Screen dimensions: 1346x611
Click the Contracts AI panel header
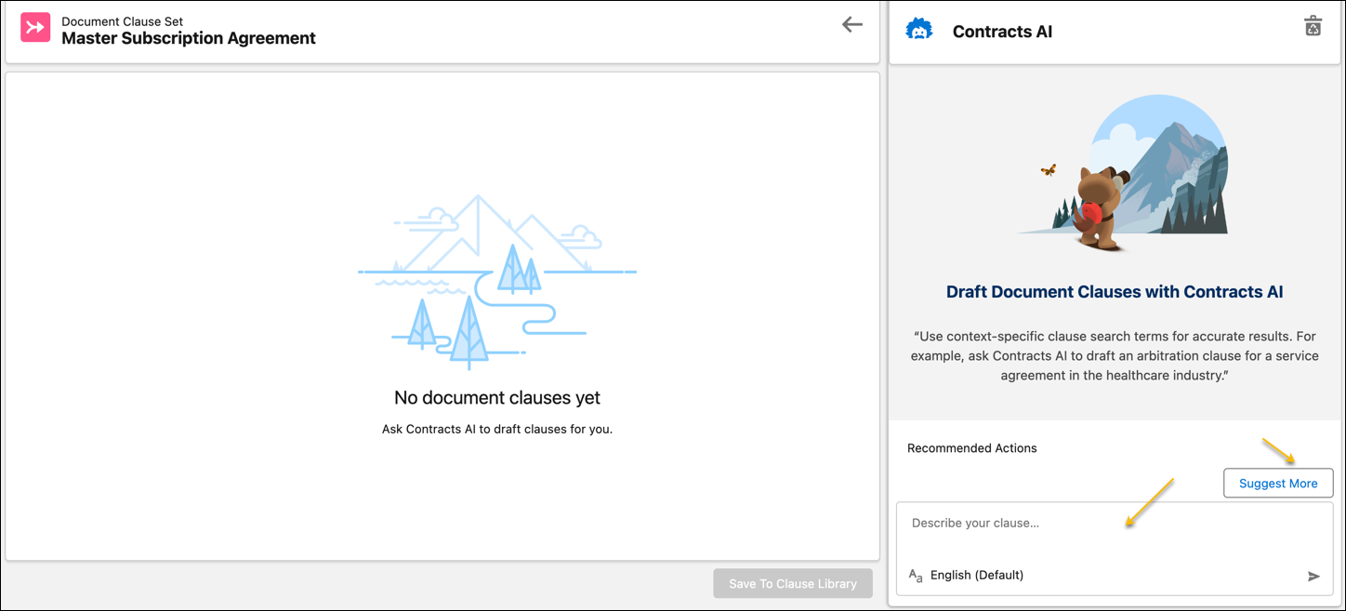1001,31
